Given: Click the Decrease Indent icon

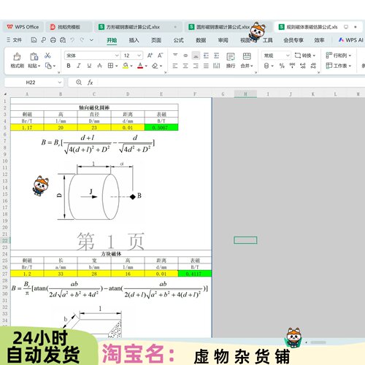Looking at the screenshot, I should coord(206,55).
